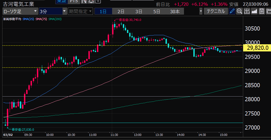The height and width of the screenshot is (140, 271).
Task: Select the 5日 period tab
Action: tap(156, 11)
